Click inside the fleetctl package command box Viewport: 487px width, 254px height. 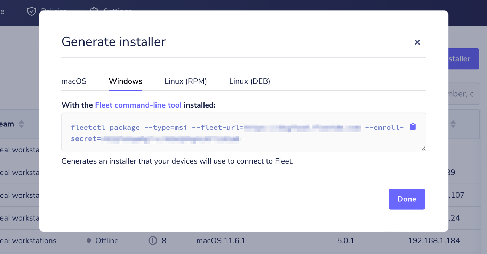click(243, 132)
